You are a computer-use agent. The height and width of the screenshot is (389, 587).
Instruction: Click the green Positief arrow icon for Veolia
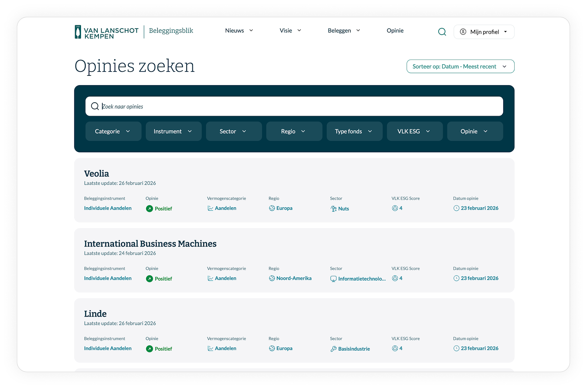149,209
